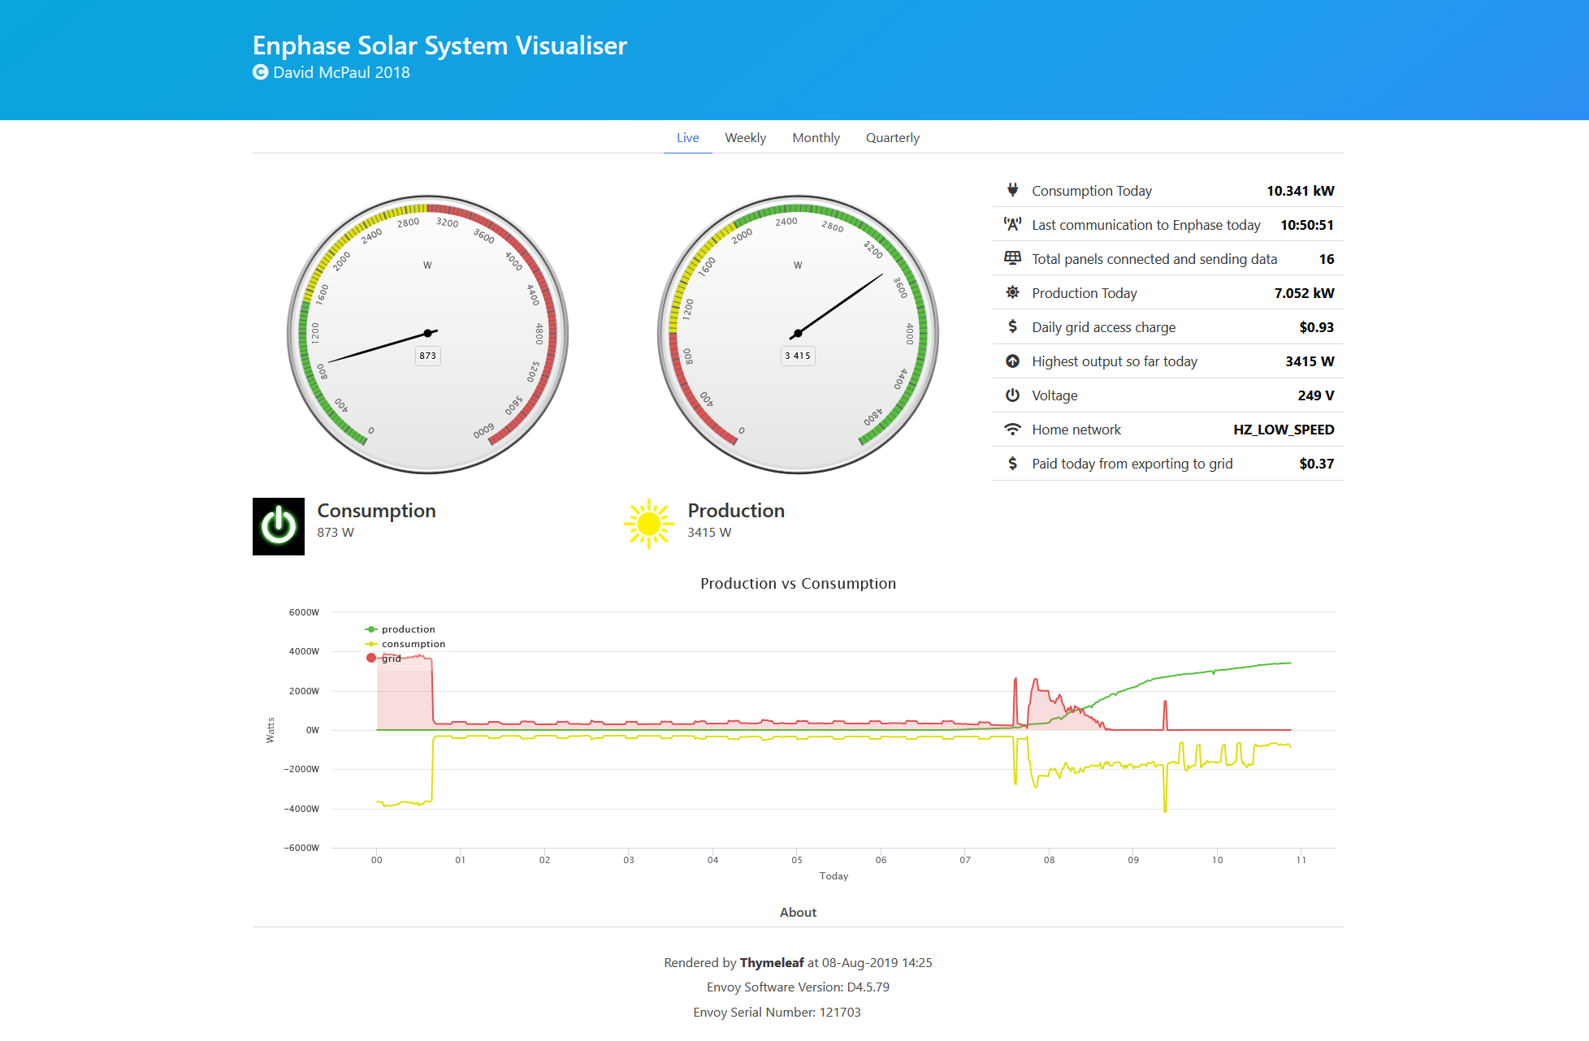Select the Quarterly tab
This screenshot has width=1589, height=1041.
coord(892,138)
